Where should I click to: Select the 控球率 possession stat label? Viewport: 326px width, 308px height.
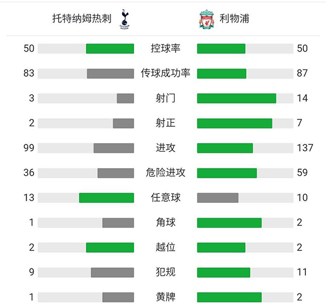(x=165, y=49)
